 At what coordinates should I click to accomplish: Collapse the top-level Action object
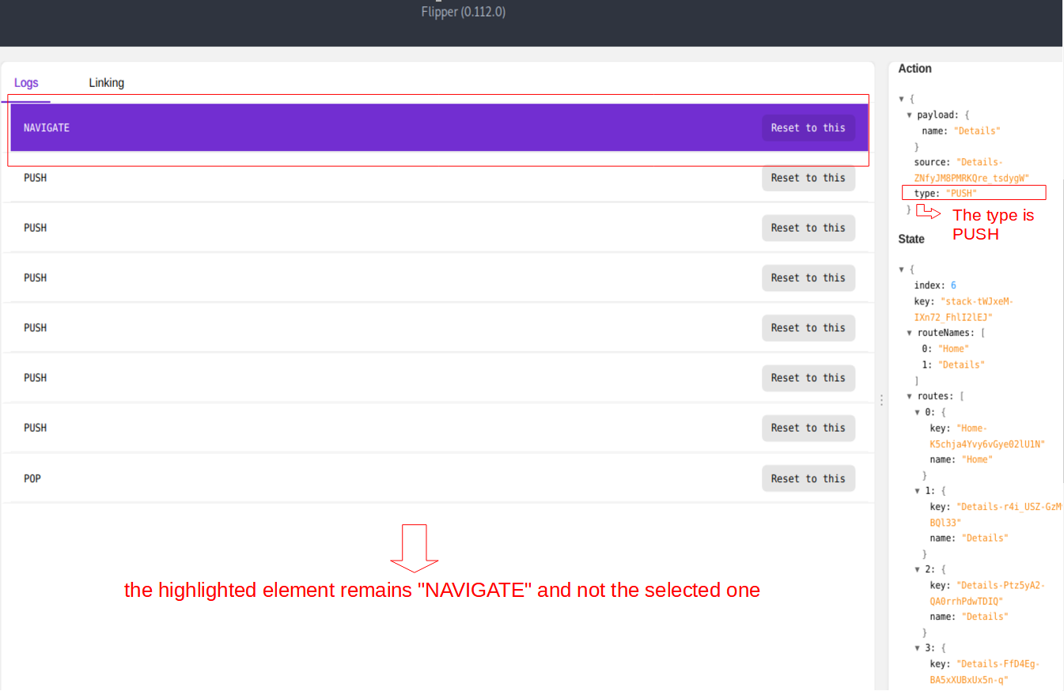[x=902, y=99]
